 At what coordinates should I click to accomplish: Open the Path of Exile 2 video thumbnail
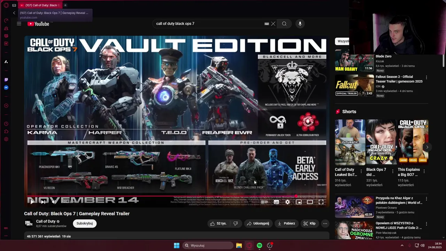354,230
